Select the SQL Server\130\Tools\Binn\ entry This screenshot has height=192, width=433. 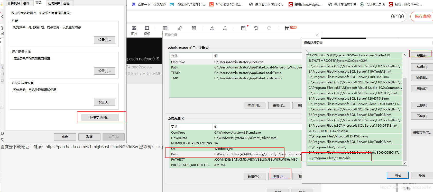click(355, 142)
